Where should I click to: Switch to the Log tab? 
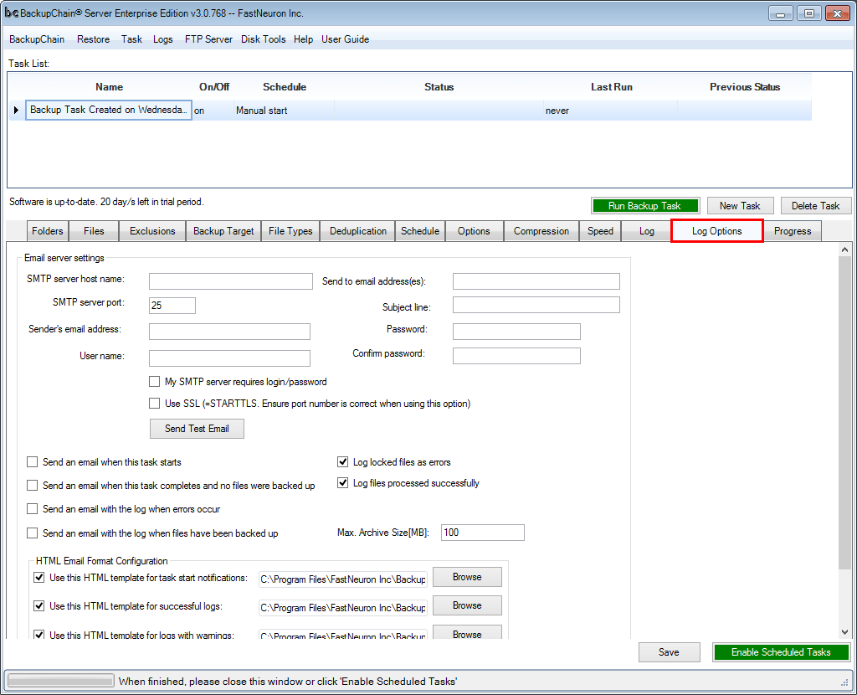(x=647, y=231)
